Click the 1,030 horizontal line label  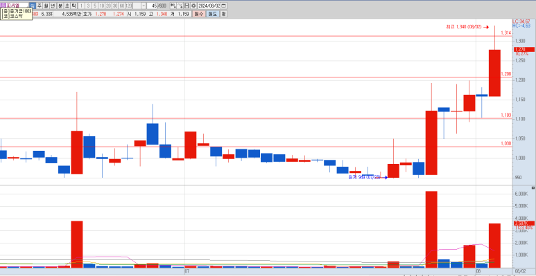(506, 144)
